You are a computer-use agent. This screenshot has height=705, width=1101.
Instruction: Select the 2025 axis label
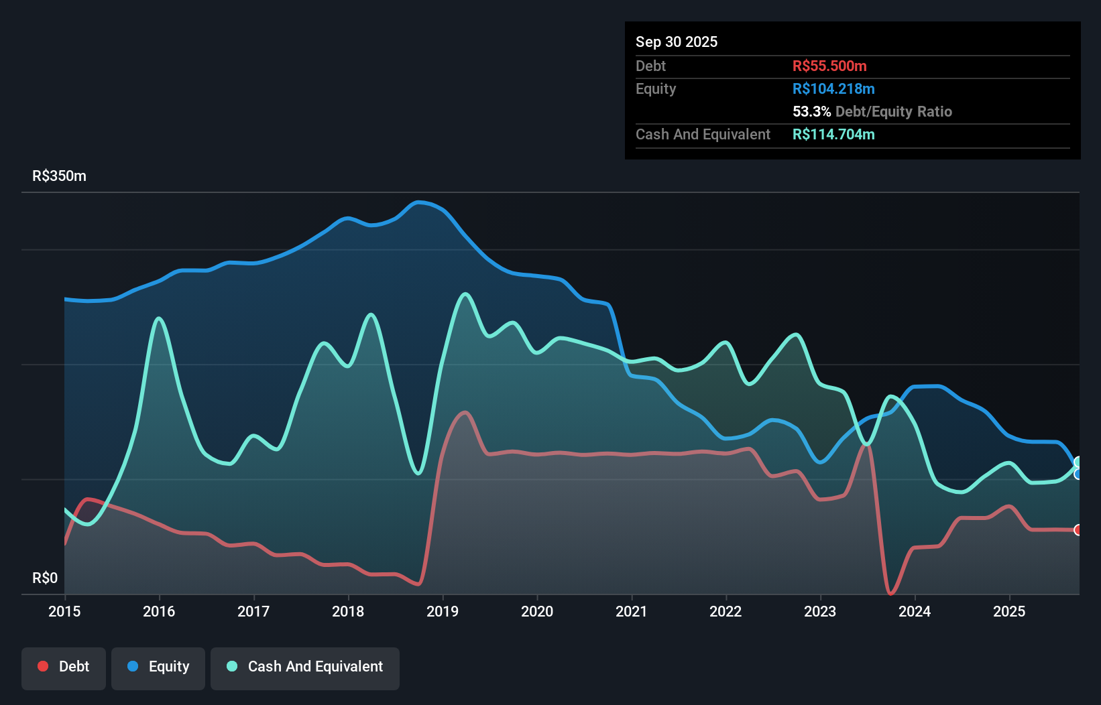(x=1010, y=611)
